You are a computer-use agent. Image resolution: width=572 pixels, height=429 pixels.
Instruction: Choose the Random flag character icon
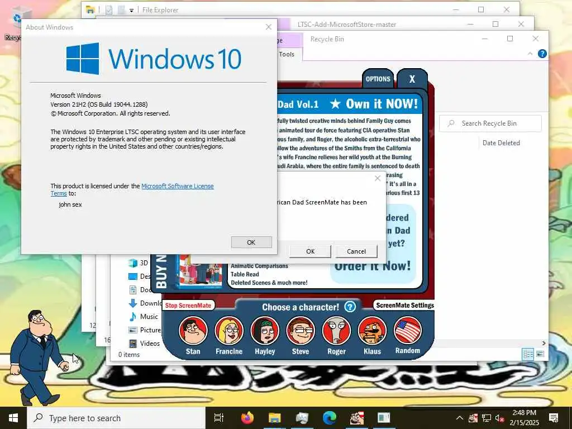tap(408, 331)
